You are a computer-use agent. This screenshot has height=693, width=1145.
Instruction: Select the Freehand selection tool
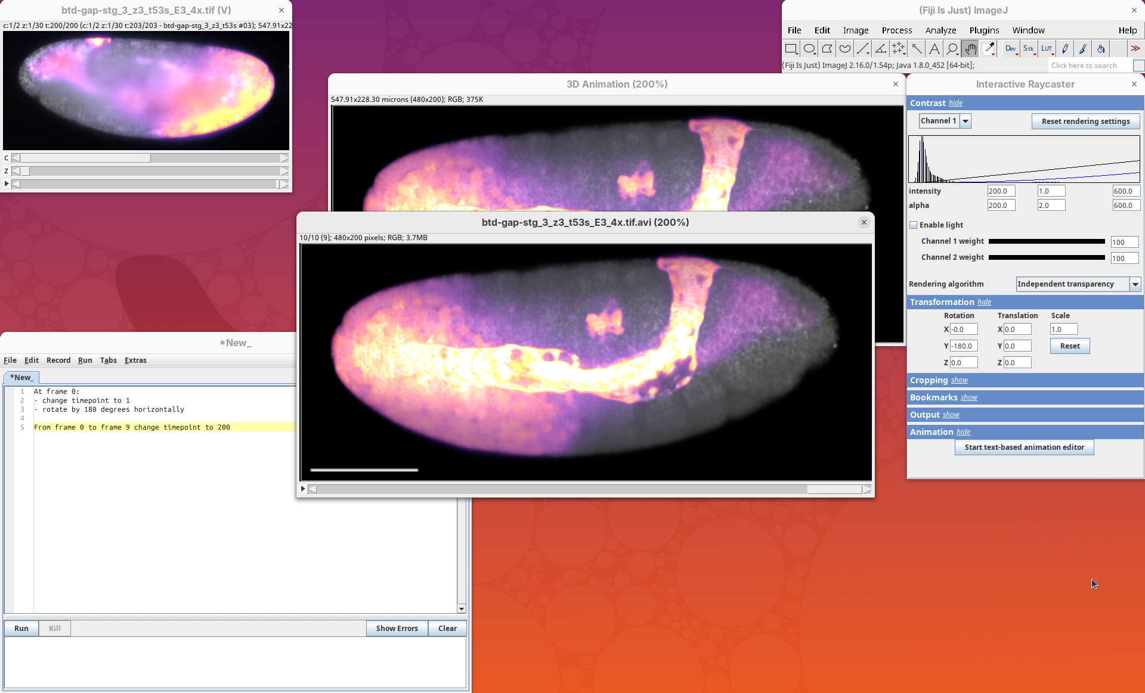click(x=844, y=49)
